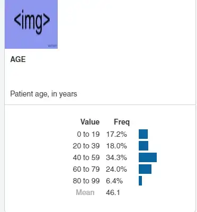Click the 17.2% frequency value
This screenshot has height=212, width=197.
[x=117, y=134]
